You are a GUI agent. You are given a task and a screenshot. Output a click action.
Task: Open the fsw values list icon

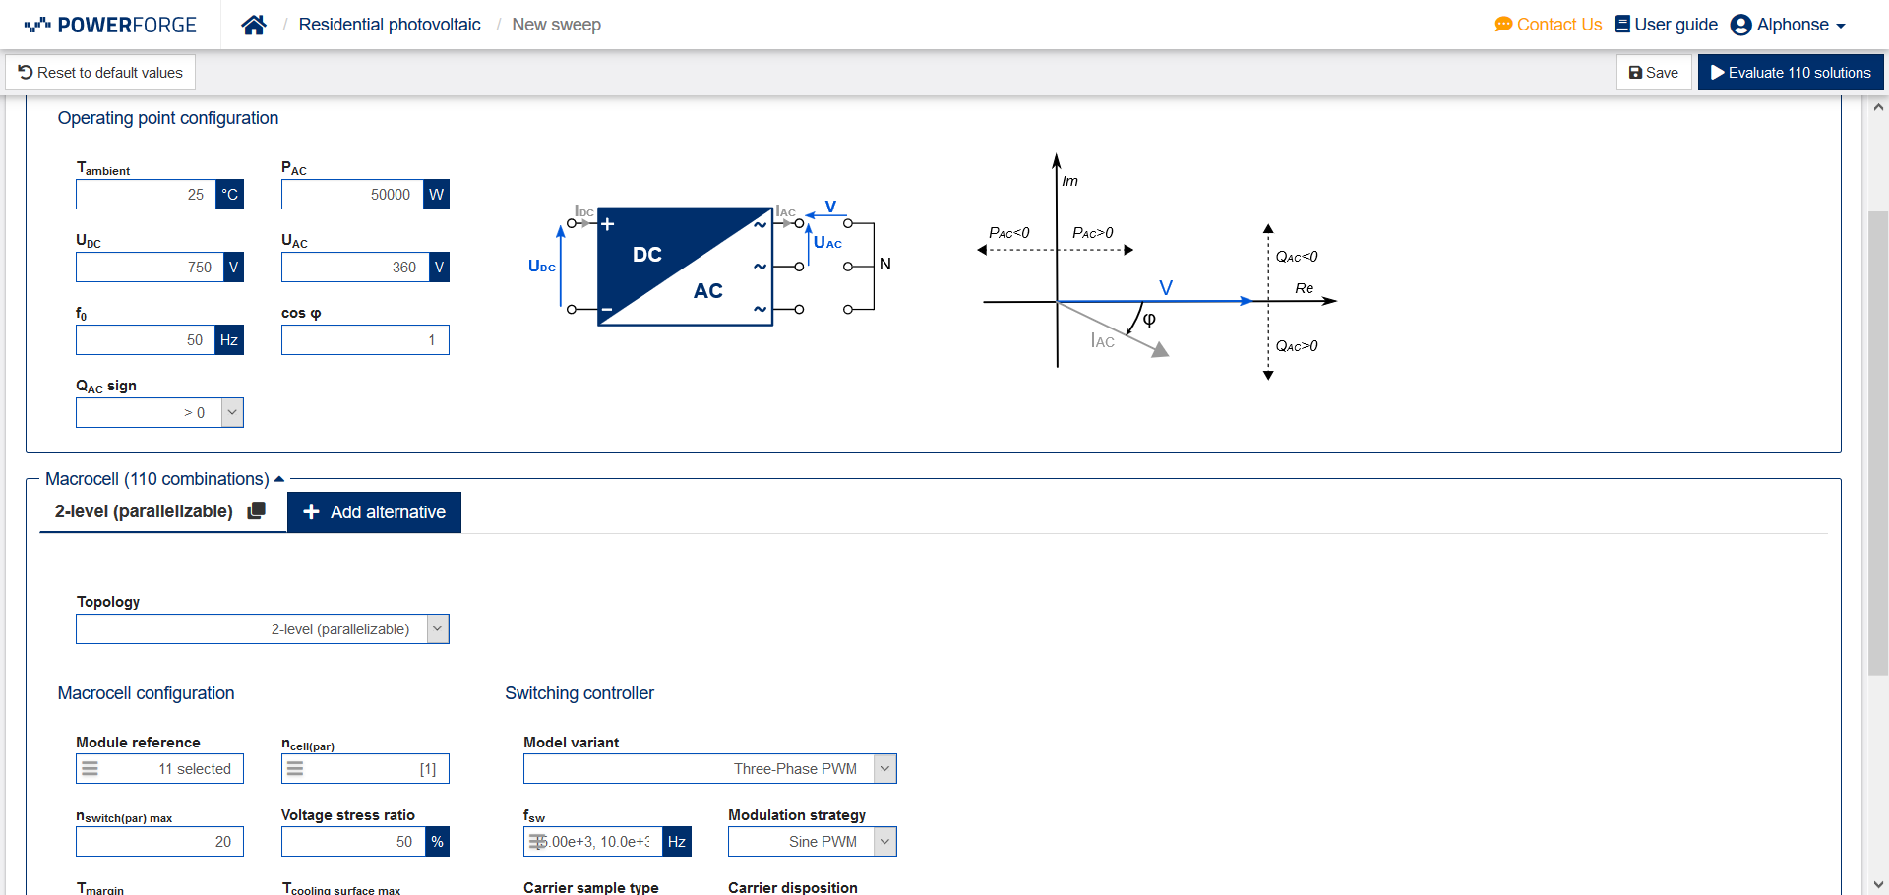(537, 842)
